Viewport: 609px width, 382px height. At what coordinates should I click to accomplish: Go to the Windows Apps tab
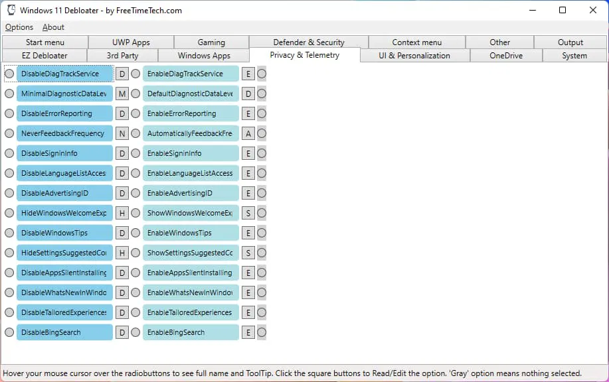click(204, 56)
